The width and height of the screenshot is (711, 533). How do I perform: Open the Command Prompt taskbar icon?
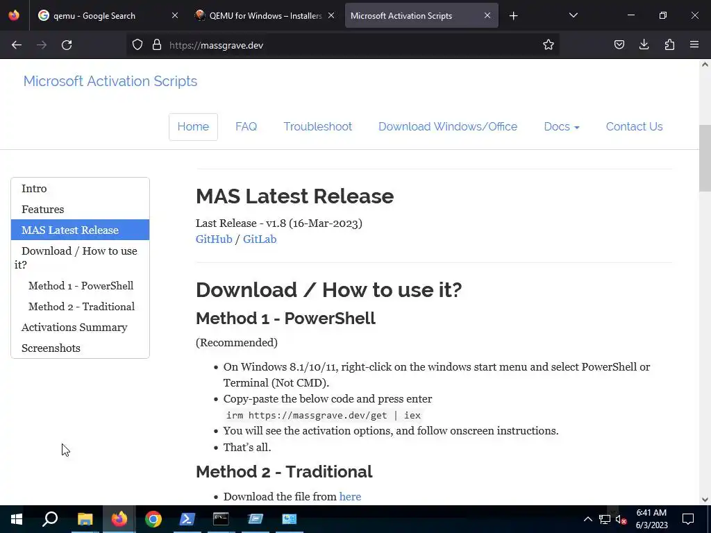[x=221, y=519]
